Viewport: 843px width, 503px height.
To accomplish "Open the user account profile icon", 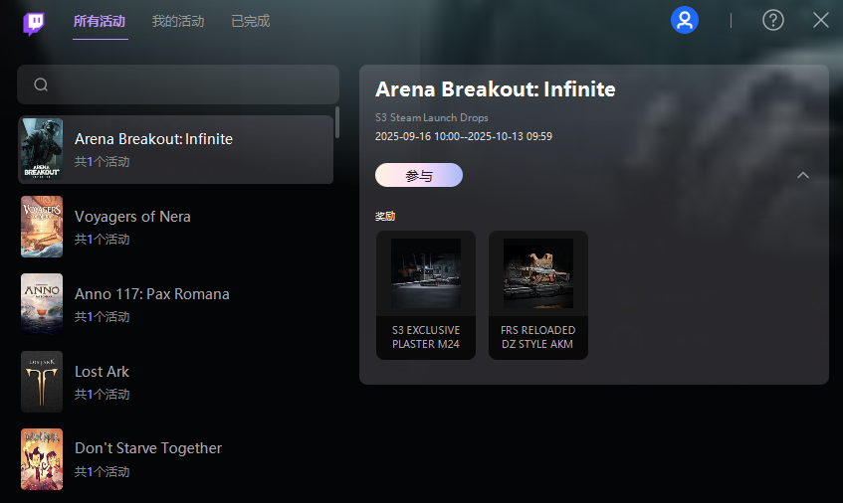I will (x=685, y=20).
